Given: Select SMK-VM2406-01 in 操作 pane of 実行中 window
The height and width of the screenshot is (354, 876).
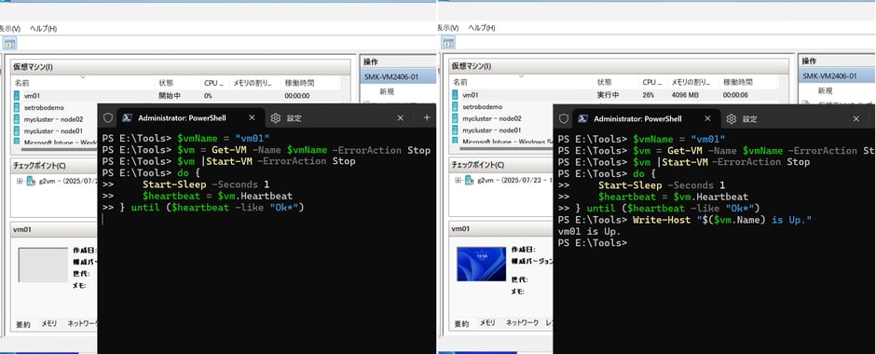Looking at the screenshot, I should [836, 76].
